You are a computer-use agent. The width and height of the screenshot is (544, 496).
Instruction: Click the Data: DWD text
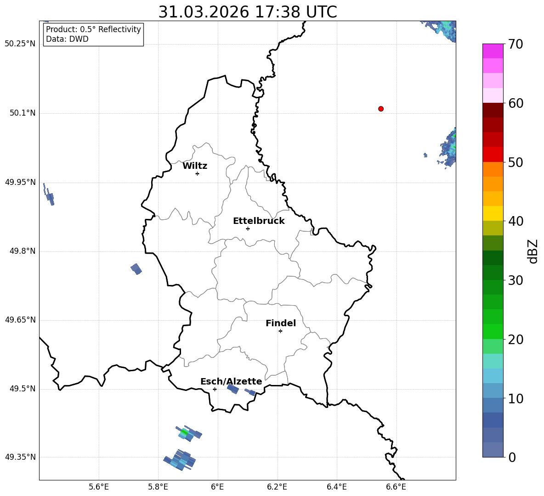click(67, 39)
